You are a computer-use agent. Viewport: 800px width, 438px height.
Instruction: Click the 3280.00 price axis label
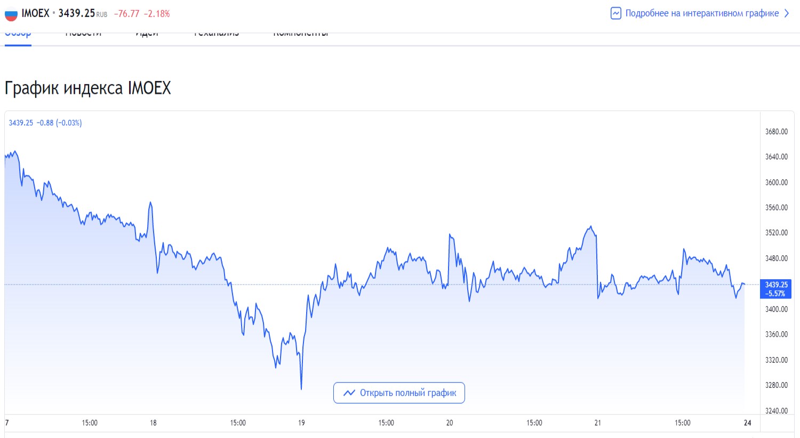777,385
